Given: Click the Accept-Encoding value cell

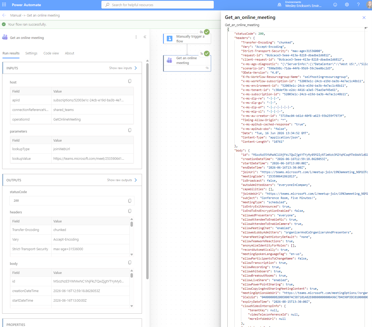Looking at the screenshot, I should tap(90, 239).
